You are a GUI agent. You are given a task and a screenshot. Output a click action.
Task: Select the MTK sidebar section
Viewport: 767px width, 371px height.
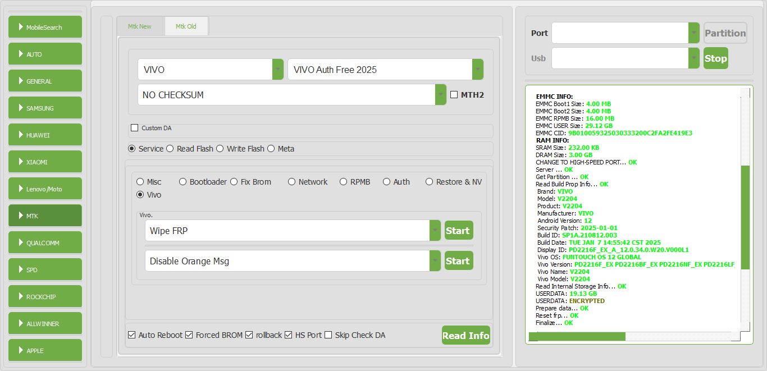(45, 216)
